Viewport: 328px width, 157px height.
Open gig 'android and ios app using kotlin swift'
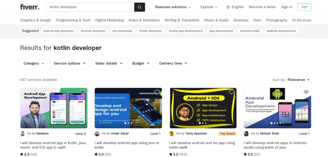click(x=202, y=145)
